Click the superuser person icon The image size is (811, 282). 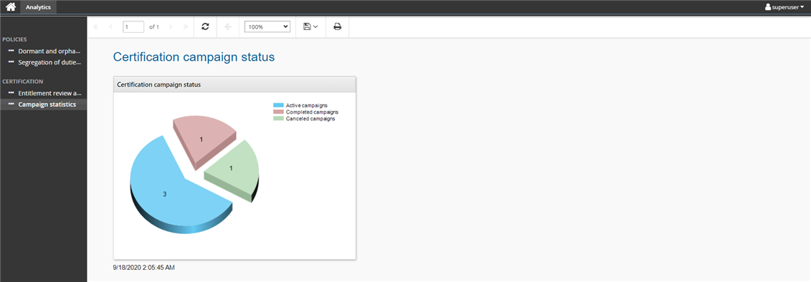click(x=768, y=7)
